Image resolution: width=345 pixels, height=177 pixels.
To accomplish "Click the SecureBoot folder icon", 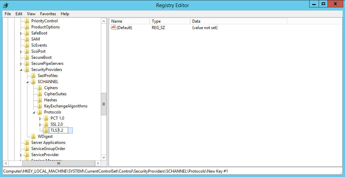I will click(x=27, y=57).
